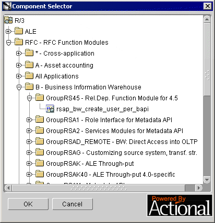Expand the GroupRSA2 node

(x=29, y=130)
